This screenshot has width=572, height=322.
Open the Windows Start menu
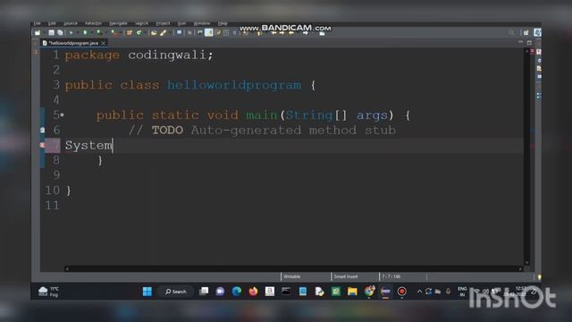tap(147, 292)
